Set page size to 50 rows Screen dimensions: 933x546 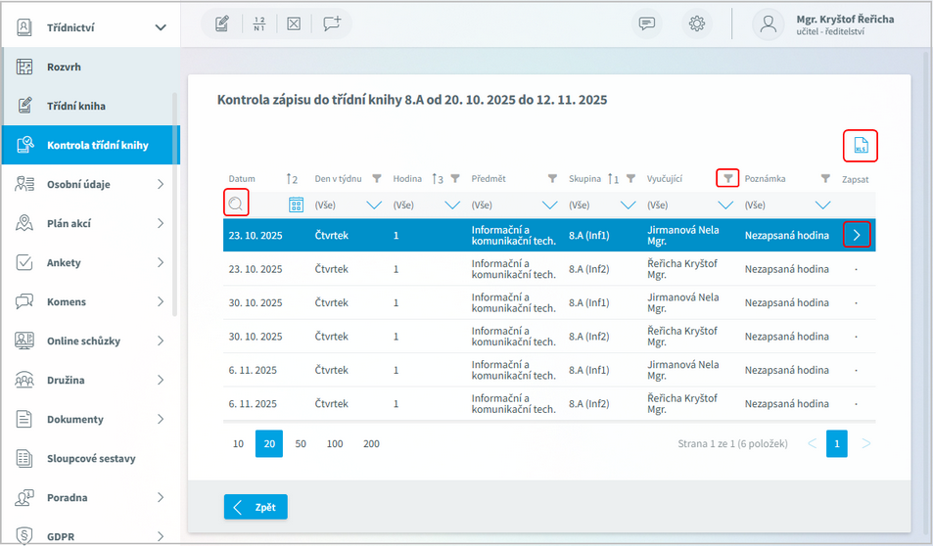pos(301,443)
